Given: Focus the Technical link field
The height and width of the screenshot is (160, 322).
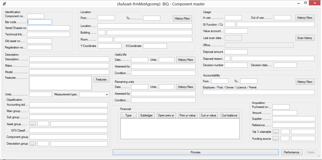Looking at the screenshot, I should (49, 34).
